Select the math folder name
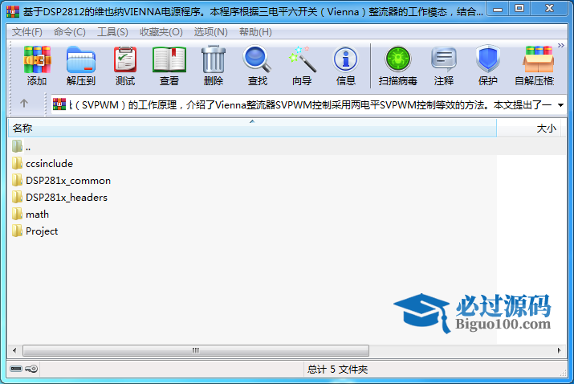Screen dimensions: 574x384 pyautogui.click(x=38, y=214)
